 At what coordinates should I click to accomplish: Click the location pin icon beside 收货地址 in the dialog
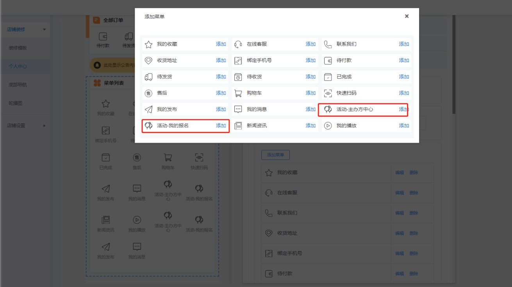coord(148,60)
